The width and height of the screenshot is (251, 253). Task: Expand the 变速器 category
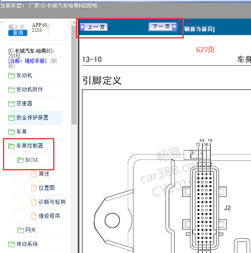24,104
